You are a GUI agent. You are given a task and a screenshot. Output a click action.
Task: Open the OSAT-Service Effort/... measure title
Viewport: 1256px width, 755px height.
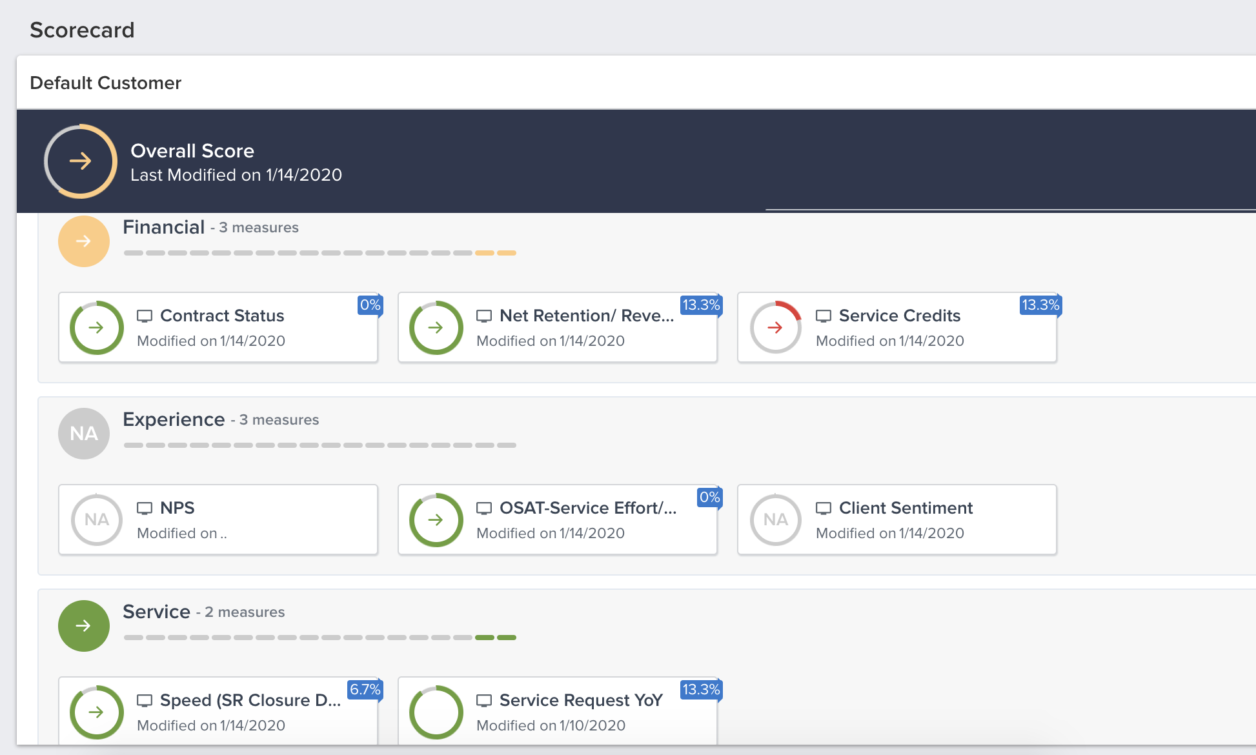(x=588, y=508)
